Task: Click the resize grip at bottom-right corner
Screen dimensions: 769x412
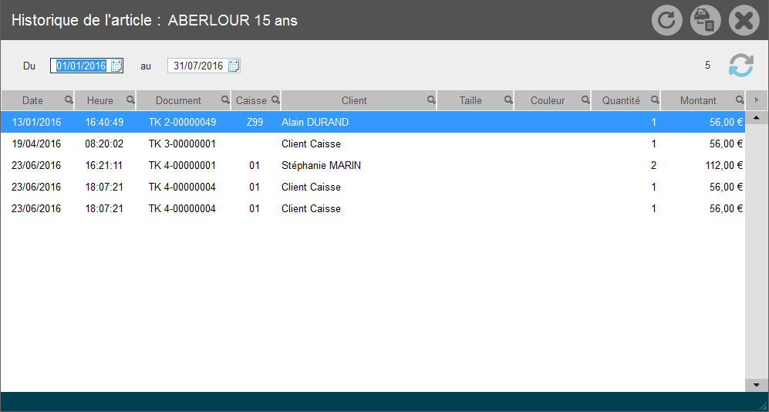Action: pyautogui.click(x=763, y=406)
